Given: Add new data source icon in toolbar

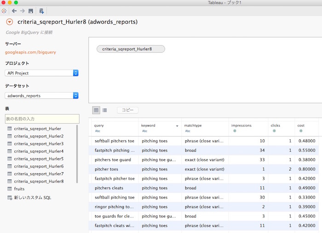Looking at the screenshot, I should 41,11.
